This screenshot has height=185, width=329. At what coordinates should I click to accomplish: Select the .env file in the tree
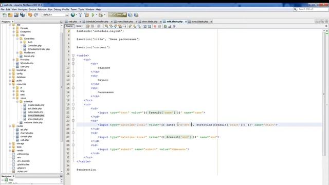pyautogui.click(x=19, y=158)
